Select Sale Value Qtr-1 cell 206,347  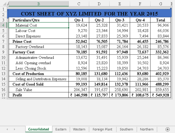point(79,90)
